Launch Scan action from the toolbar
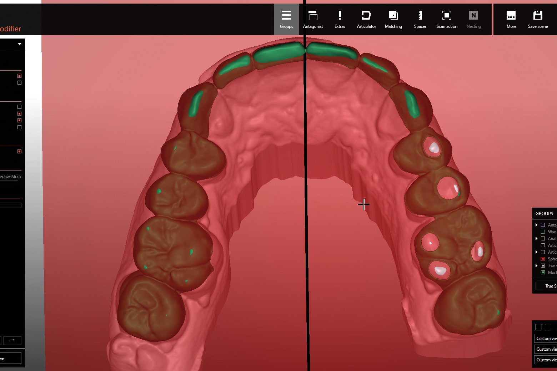The image size is (557, 371). pos(447,19)
